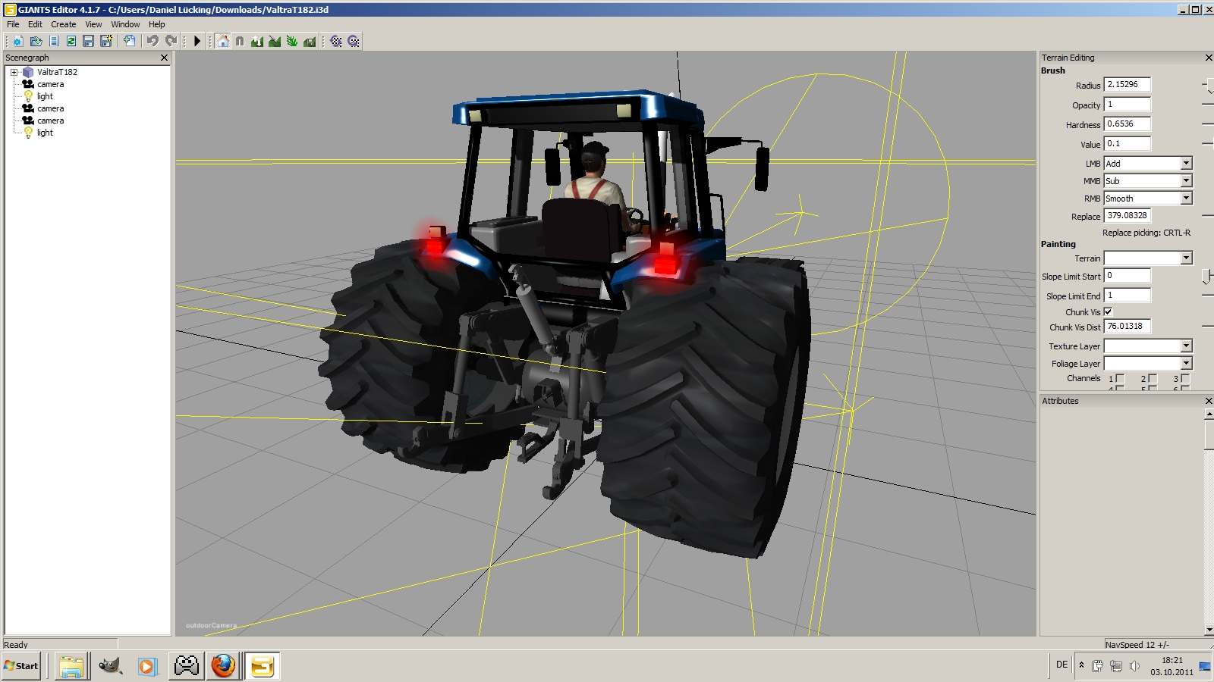Close the Attributes panel
The image size is (1214, 682).
pos(1209,401)
